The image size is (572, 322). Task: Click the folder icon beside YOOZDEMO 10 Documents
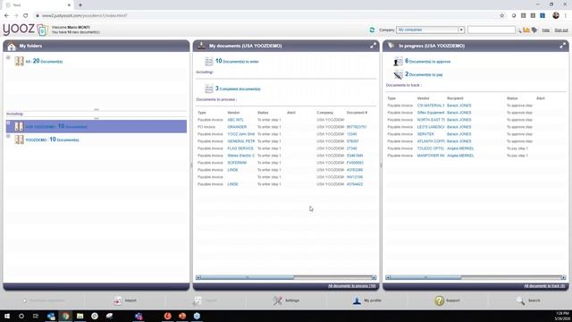click(19, 140)
